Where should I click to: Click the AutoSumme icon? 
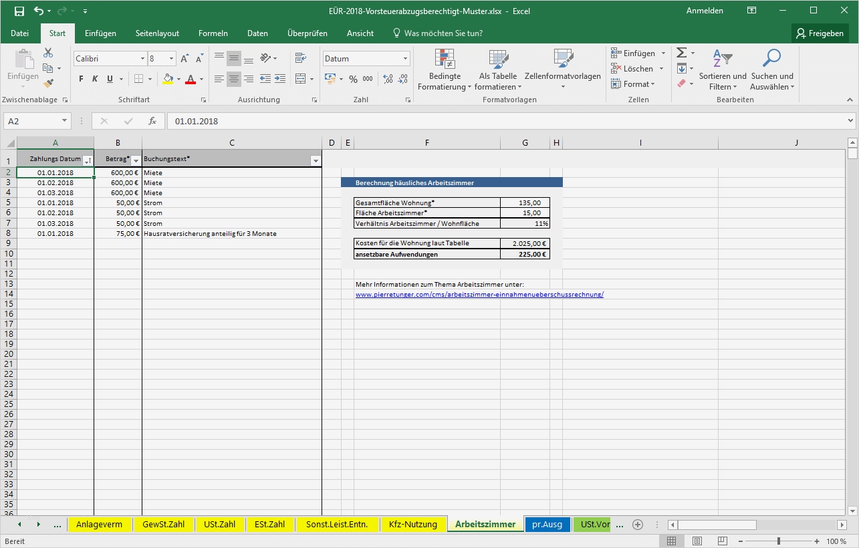[681, 52]
